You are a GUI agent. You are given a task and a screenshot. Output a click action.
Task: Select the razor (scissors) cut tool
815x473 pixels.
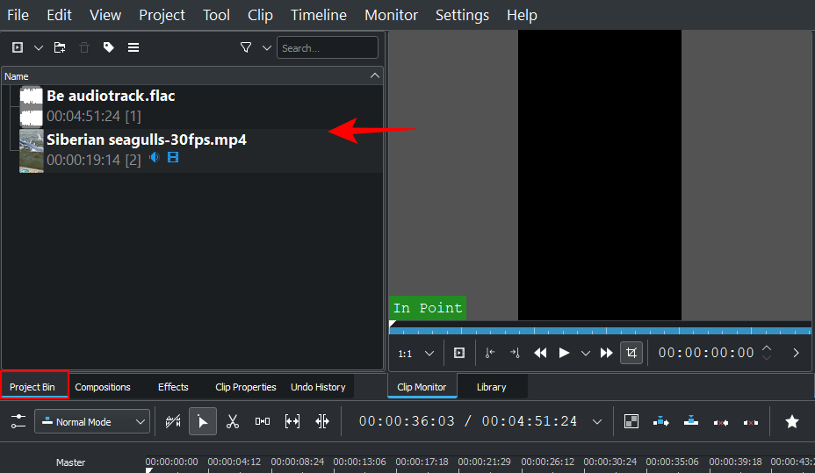click(x=233, y=421)
